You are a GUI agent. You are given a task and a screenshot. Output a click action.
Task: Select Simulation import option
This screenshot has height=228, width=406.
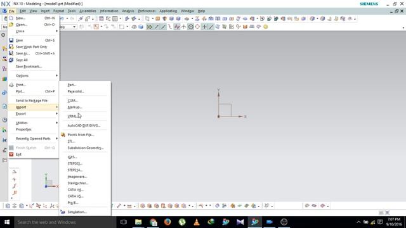[85, 212]
